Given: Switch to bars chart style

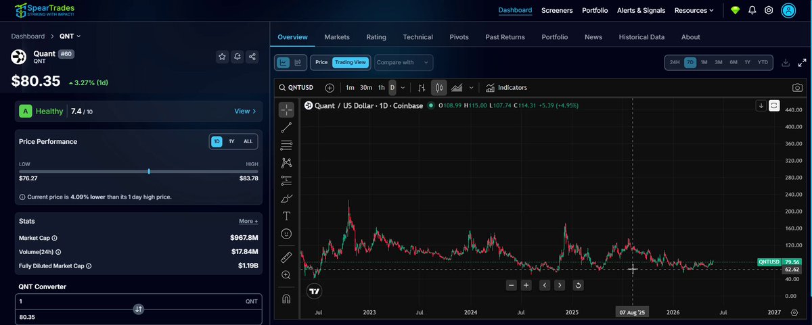Looking at the screenshot, I should coord(422,87).
